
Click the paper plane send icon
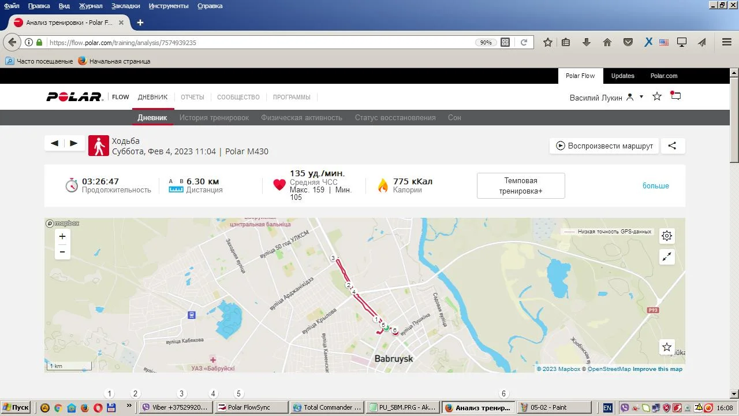click(702, 42)
